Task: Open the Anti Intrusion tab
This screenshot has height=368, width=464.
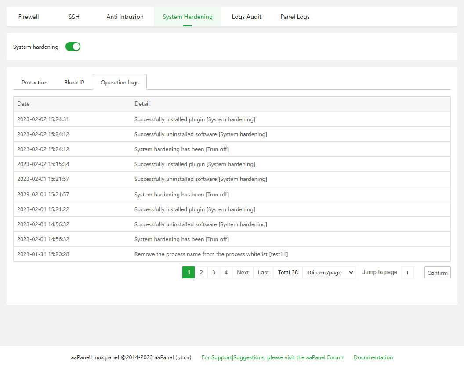Action: [x=125, y=17]
